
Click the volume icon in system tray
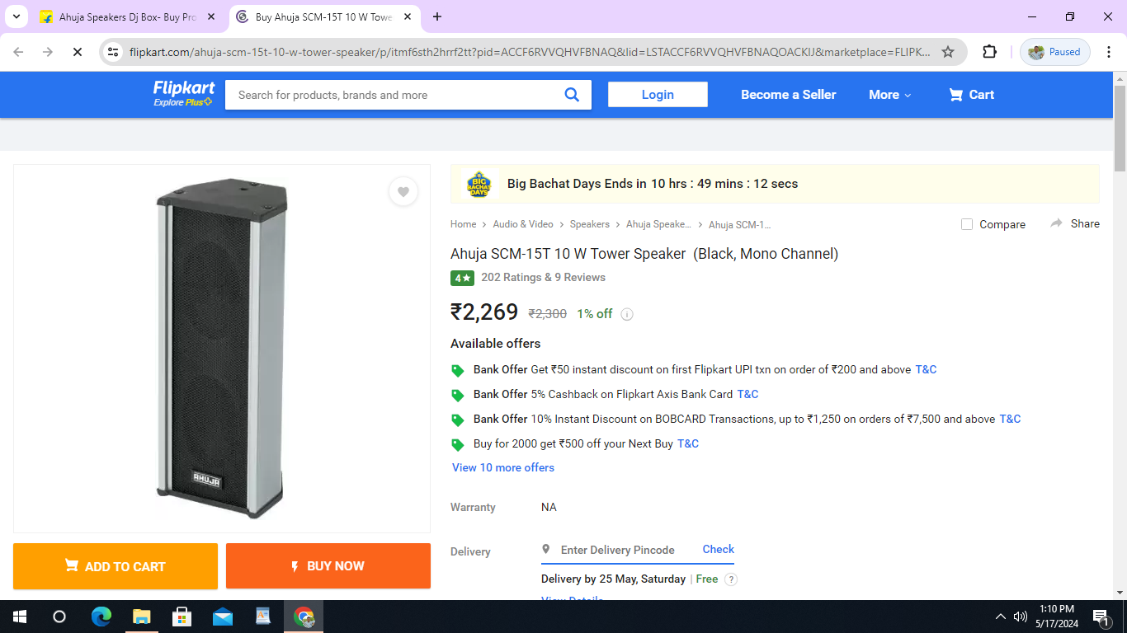(x=1021, y=617)
